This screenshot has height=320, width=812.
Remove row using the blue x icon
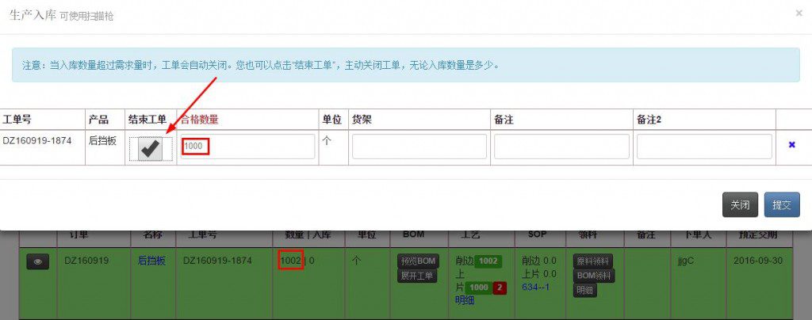(791, 145)
